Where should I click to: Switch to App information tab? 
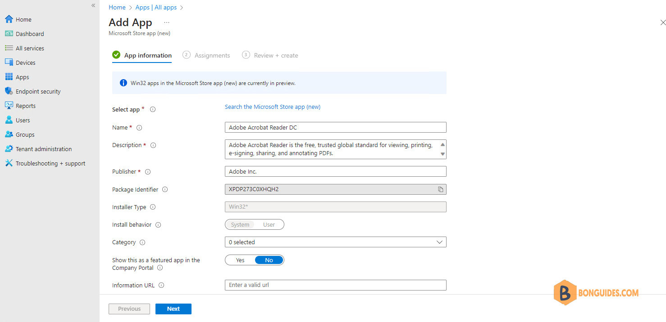pyautogui.click(x=142, y=55)
